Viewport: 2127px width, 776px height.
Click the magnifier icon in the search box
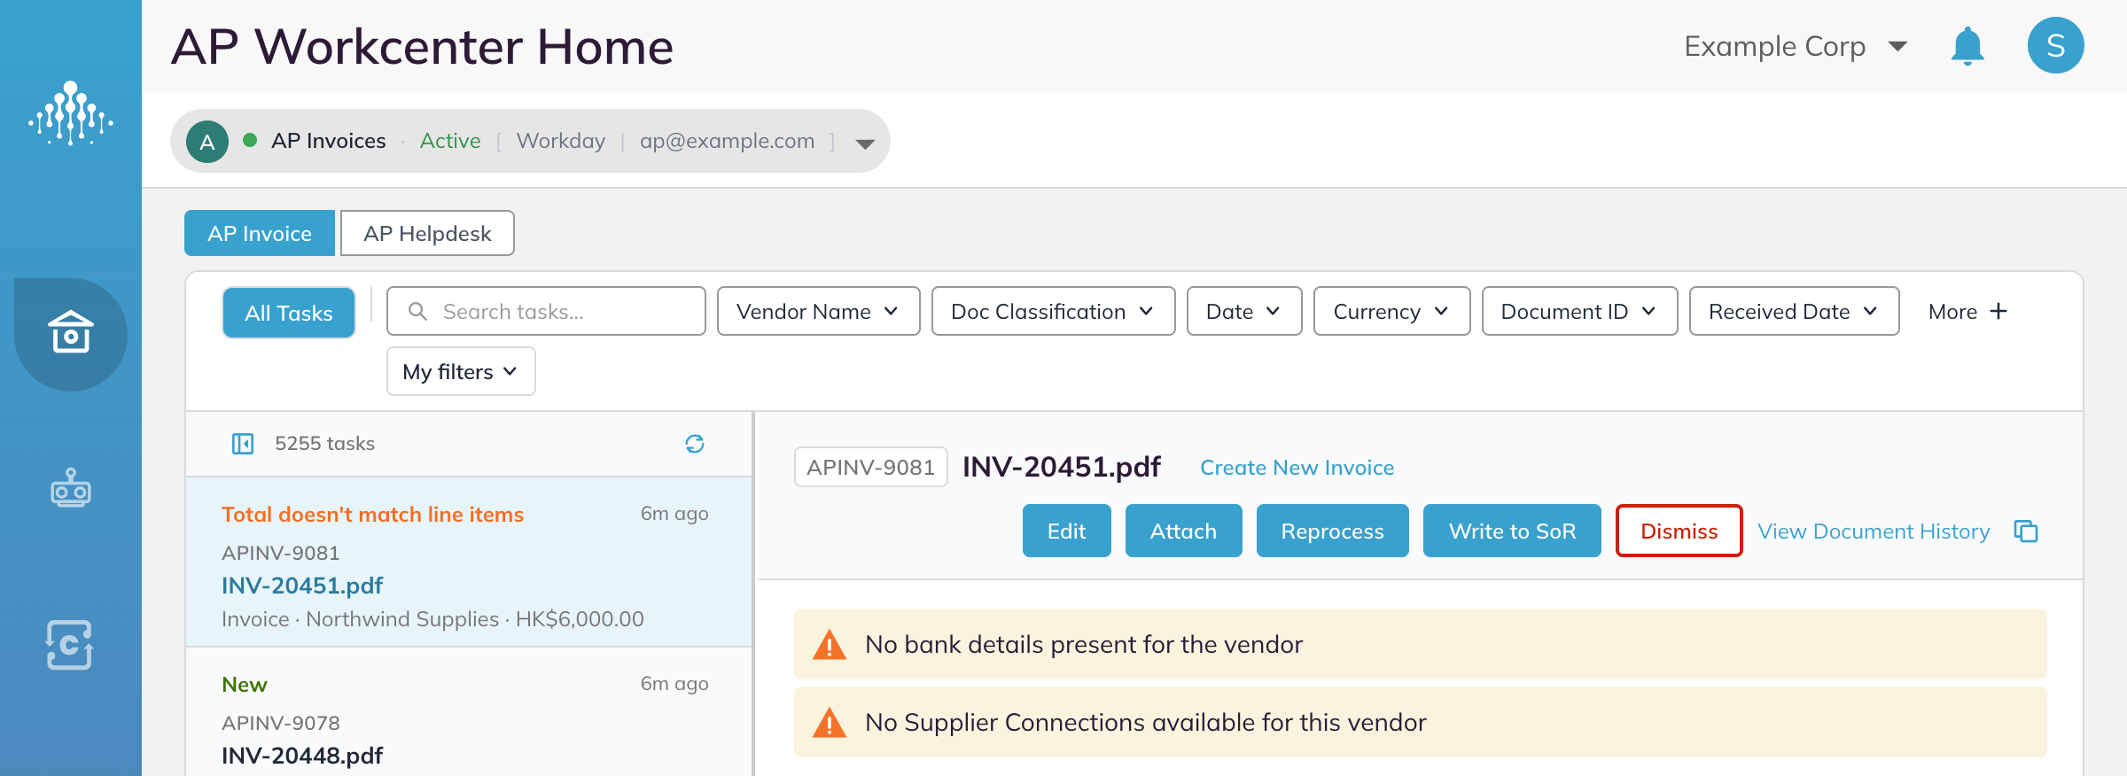click(417, 311)
